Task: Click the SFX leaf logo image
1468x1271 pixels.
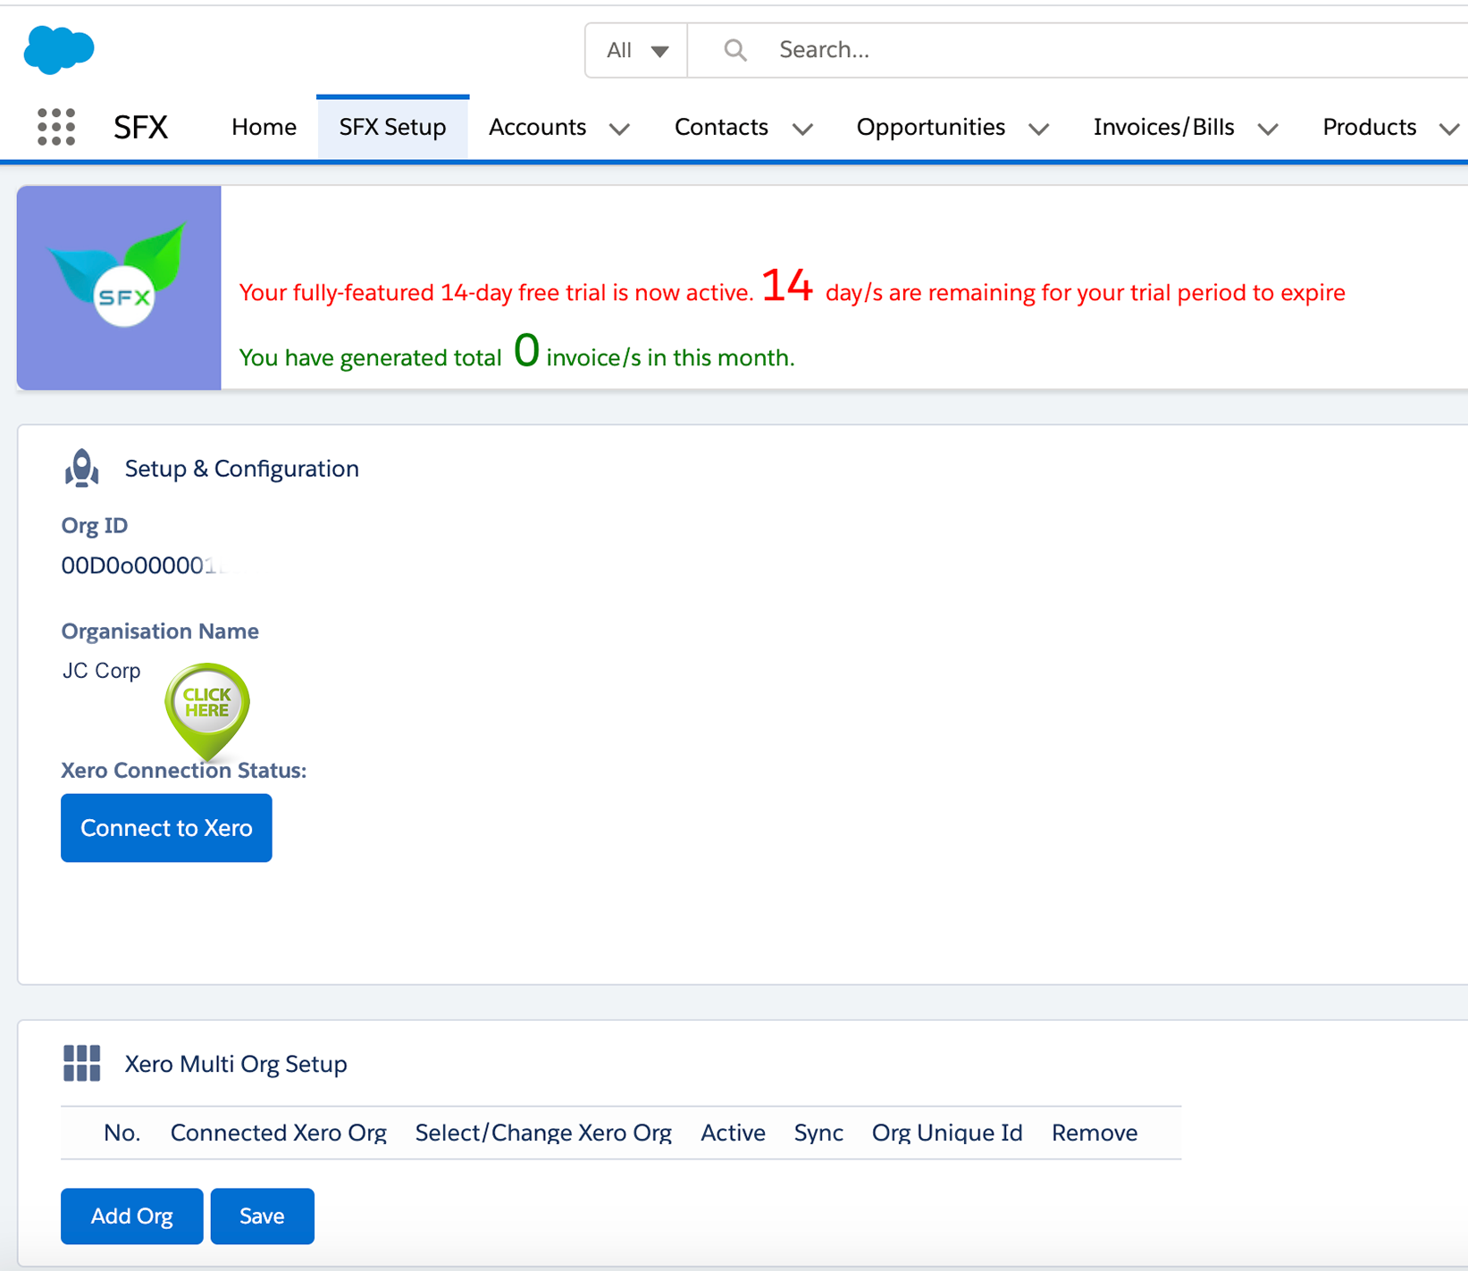Action: click(119, 288)
